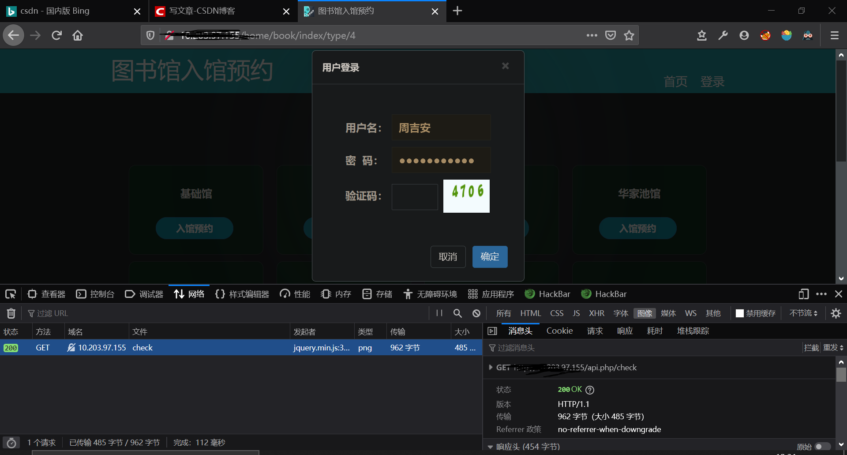The width and height of the screenshot is (847, 455).
Task: Open the 控制台 console tab
Action: [95, 294]
